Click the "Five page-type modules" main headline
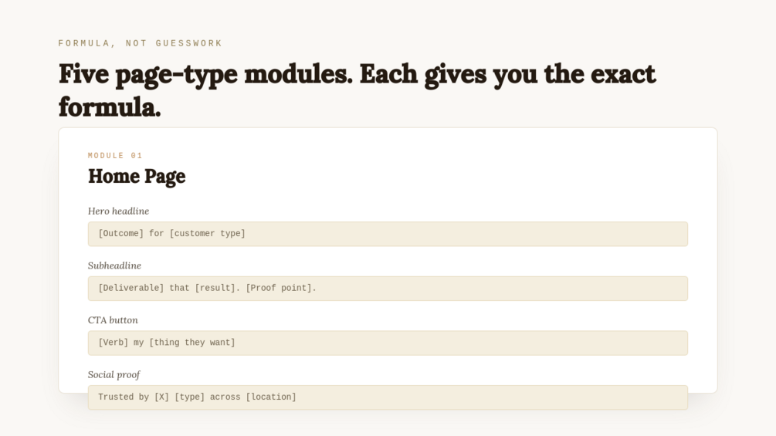Viewport: 776px width, 436px height. (357, 90)
